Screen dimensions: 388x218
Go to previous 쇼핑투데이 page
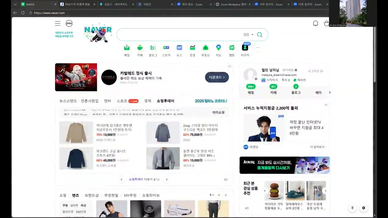(121, 180)
